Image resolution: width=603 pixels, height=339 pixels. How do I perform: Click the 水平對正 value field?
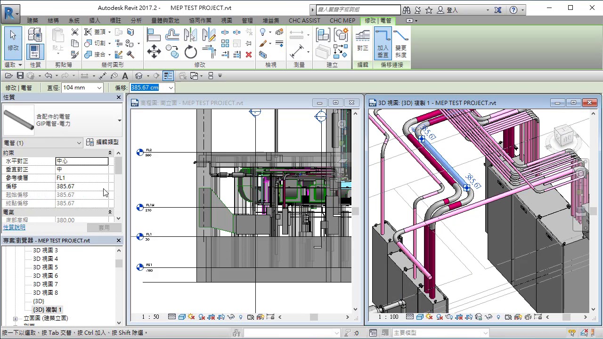[x=82, y=161]
